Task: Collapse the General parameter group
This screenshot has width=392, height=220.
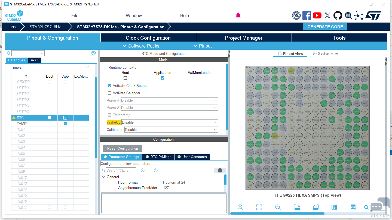Action: coord(103,177)
